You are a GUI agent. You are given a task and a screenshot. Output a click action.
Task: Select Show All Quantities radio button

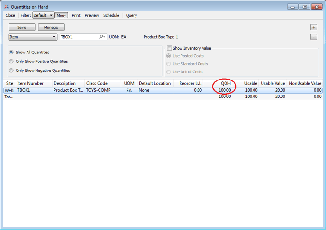pyautogui.click(x=11, y=53)
